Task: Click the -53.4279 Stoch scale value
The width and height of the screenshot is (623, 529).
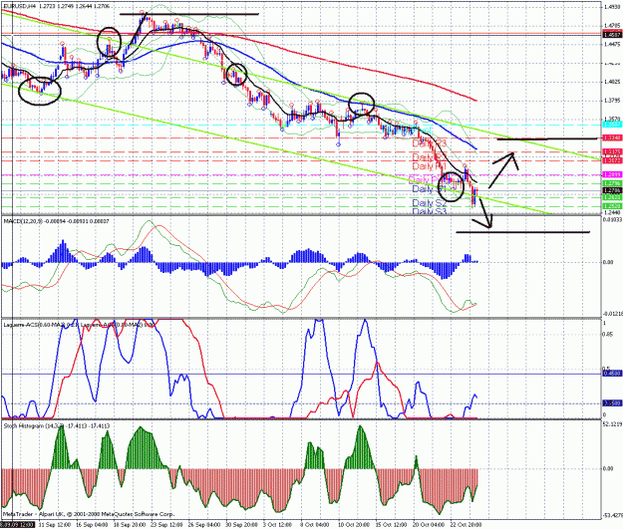Action: click(612, 515)
